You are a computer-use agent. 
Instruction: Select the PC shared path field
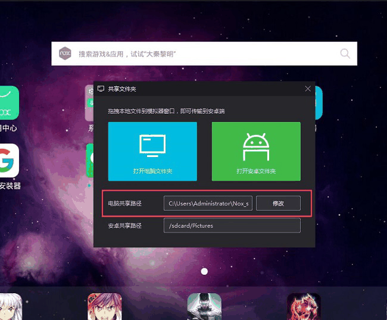[x=208, y=203]
